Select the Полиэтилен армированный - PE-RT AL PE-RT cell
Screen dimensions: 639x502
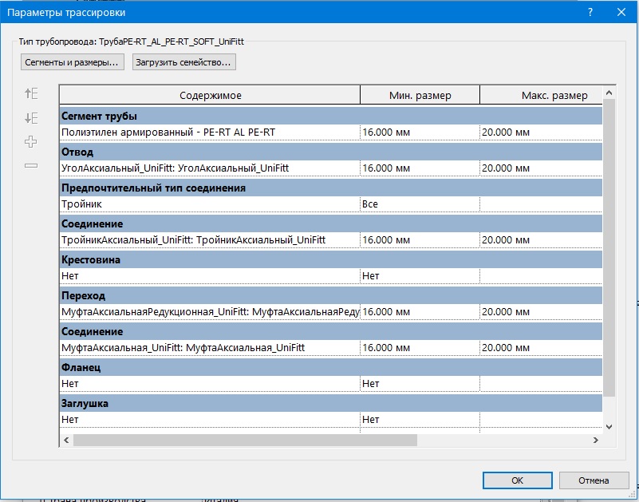(210, 132)
